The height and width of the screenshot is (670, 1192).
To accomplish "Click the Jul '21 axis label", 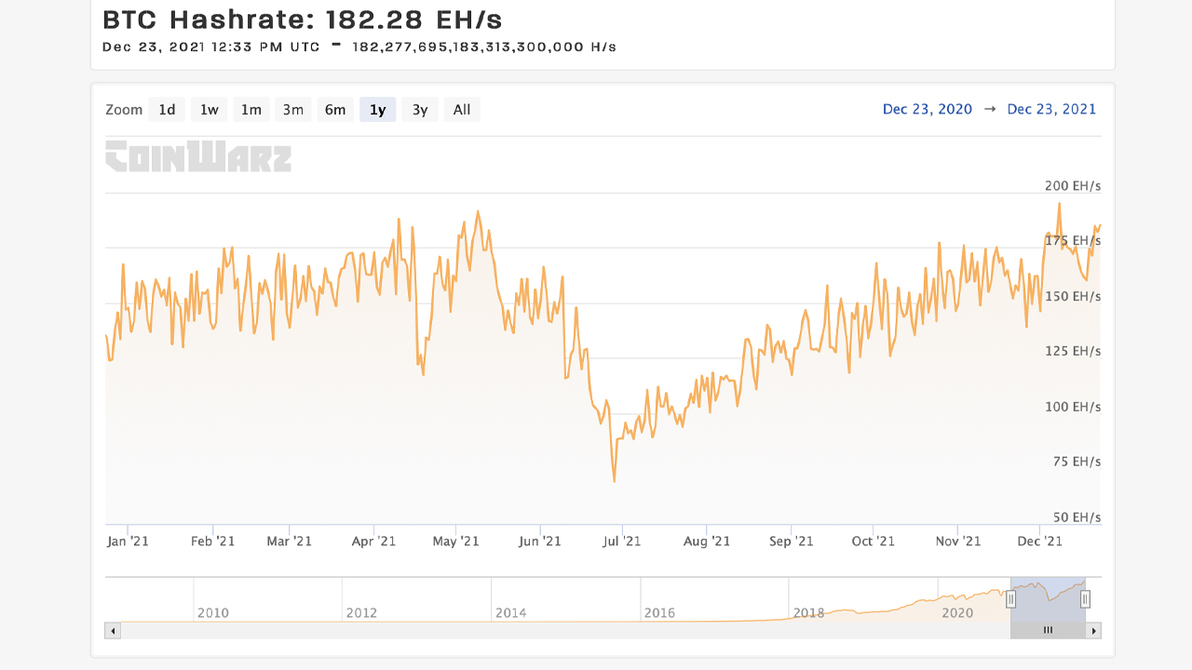I will 621,541.
